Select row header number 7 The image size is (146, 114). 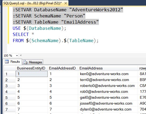[x=10, y=109]
